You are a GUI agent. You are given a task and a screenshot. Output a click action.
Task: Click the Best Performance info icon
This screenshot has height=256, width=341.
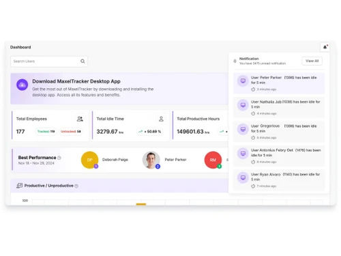(x=59, y=158)
